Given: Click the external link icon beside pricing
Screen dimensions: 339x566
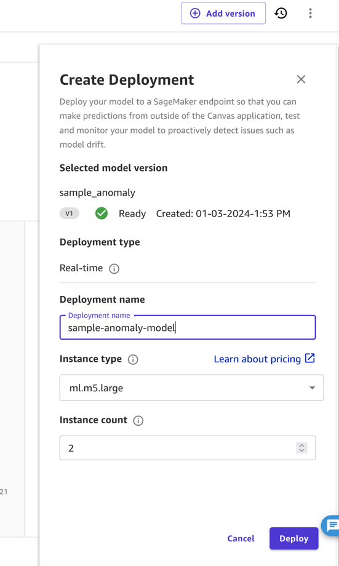Looking at the screenshot, I should pos(309,358).
